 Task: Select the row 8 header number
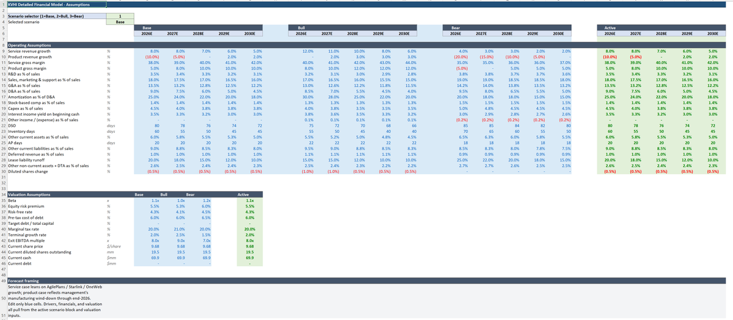click(x=3, y=46)
